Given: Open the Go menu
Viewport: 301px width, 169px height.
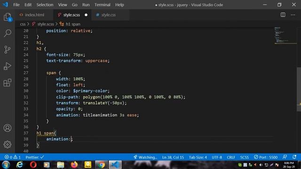Looking at the screenshot, I should [x=74, y=5].
